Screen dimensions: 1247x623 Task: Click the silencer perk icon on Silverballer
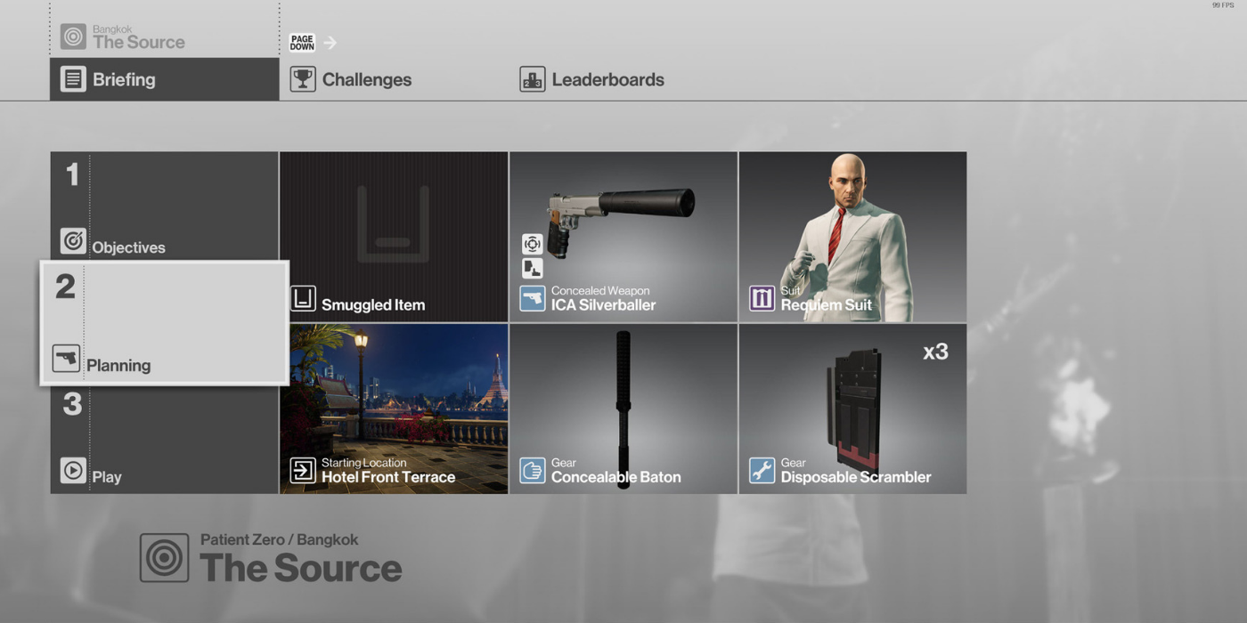532,268
